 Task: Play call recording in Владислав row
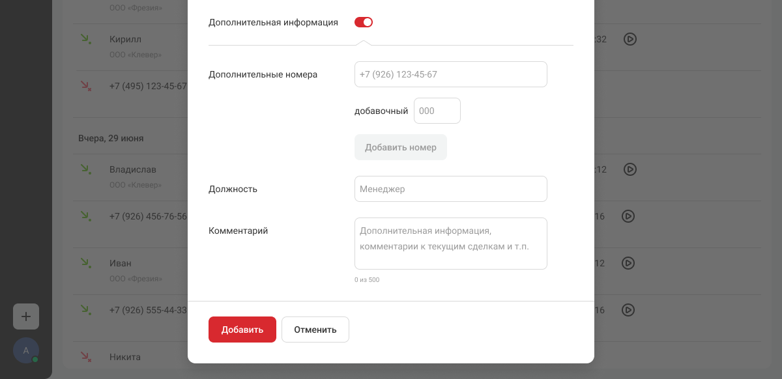click(630, 169)
